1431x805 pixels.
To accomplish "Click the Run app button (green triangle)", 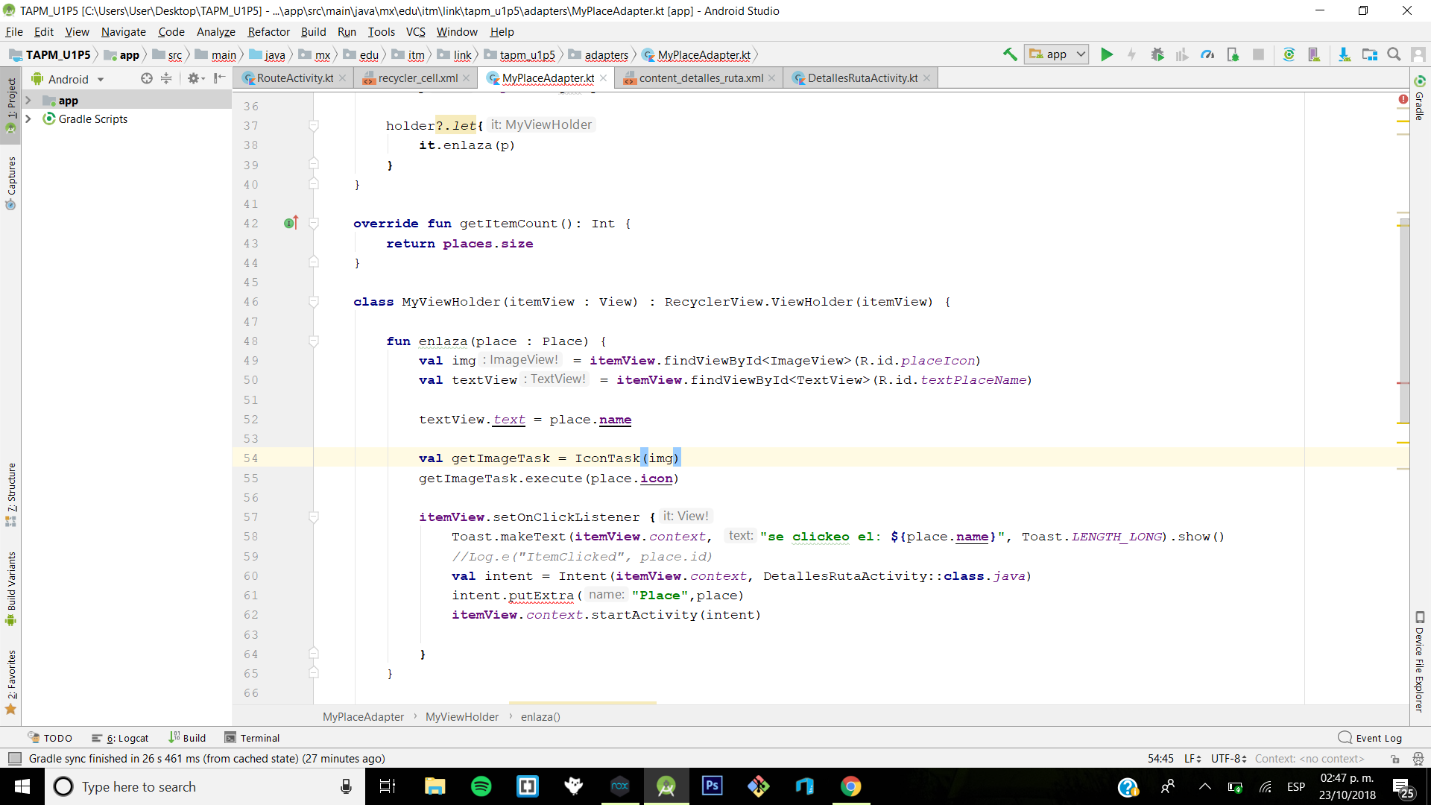I will coord(1108,54).
